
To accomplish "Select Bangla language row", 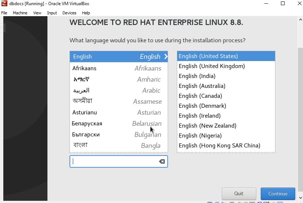I will click(119, 145).
